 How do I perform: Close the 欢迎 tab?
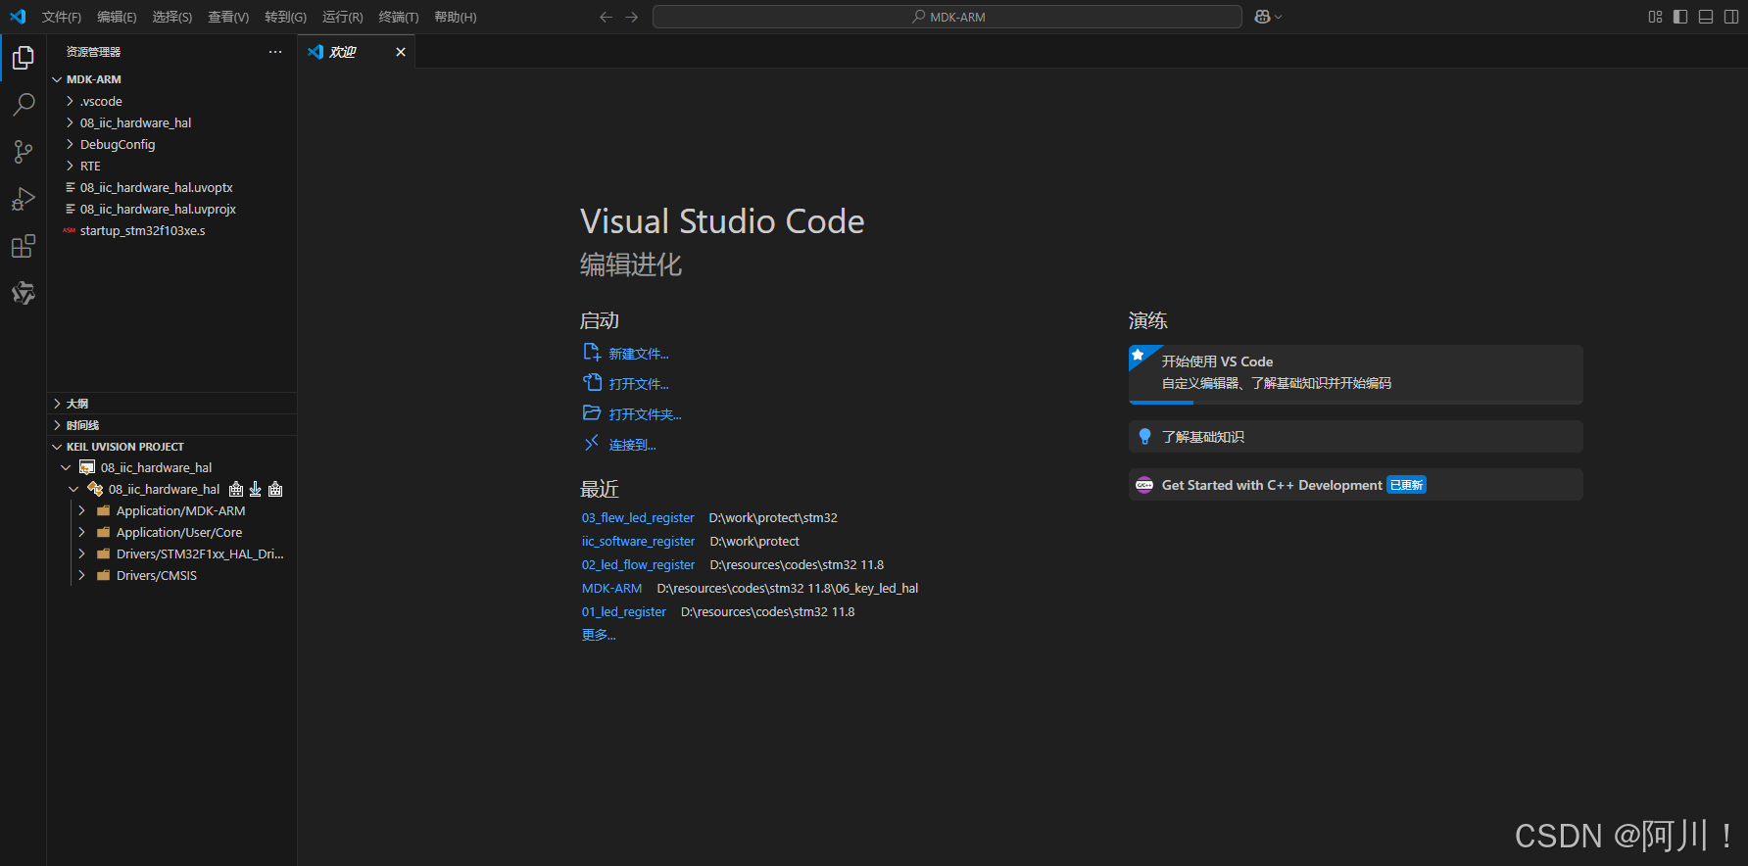click(x=401, y=52)
